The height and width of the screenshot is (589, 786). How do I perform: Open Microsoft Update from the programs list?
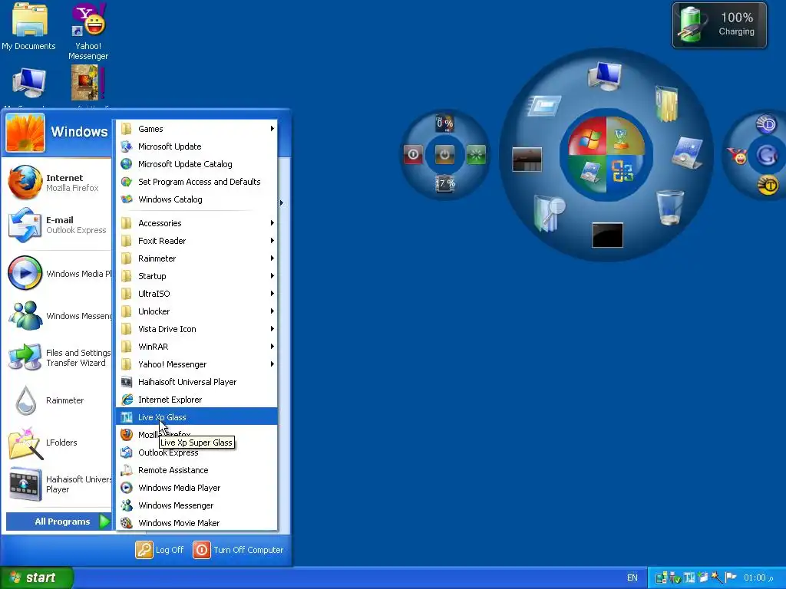coord(196,146)
